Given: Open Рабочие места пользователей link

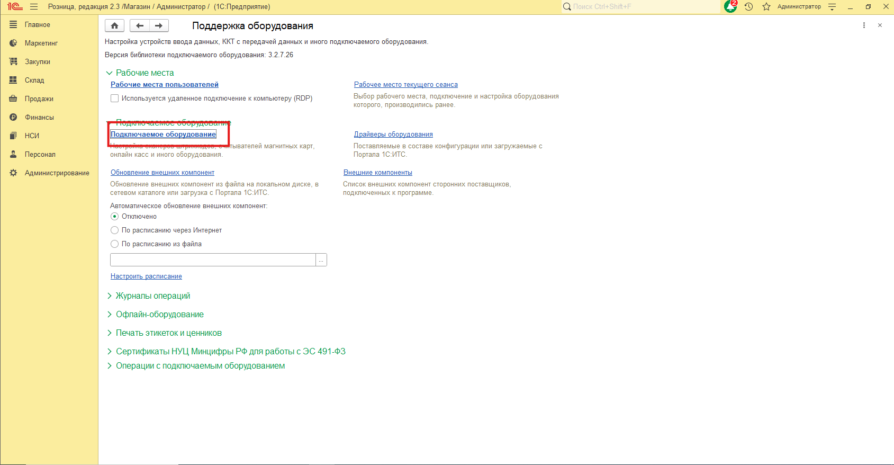Looking at the screenshot, I should (165, 85).
